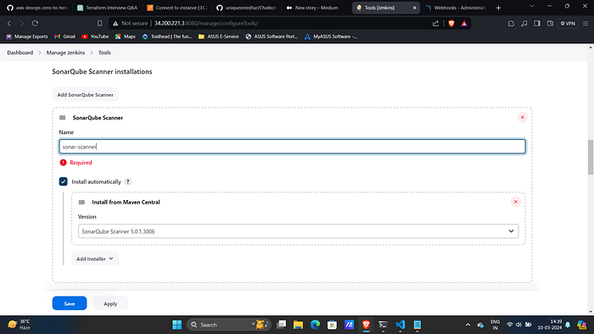The image size is (594, 334).
Task: Open Microsoft Store from taskbar
Action: (x=333, y=325)
